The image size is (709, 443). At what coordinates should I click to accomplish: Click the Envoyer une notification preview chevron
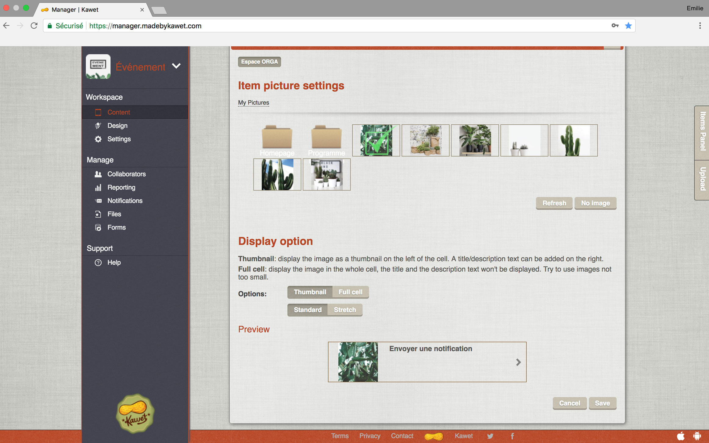coord(518,362)
